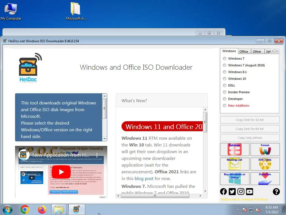
Task: Open the video's three-dot options menu
Action: (97, 155)
